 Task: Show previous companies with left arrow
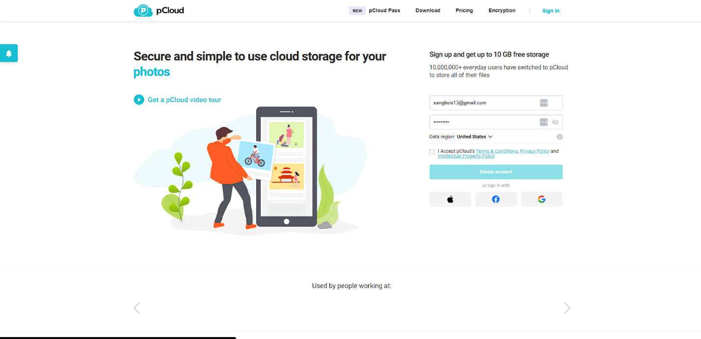point(137,308)
